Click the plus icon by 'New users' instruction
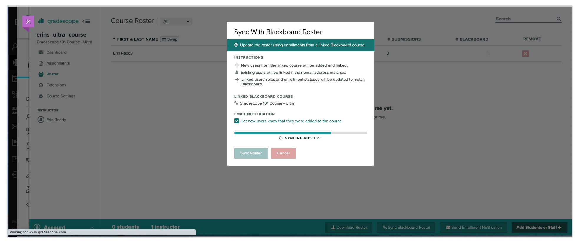Viewport: 576px width, 242px height. point(237,65)
